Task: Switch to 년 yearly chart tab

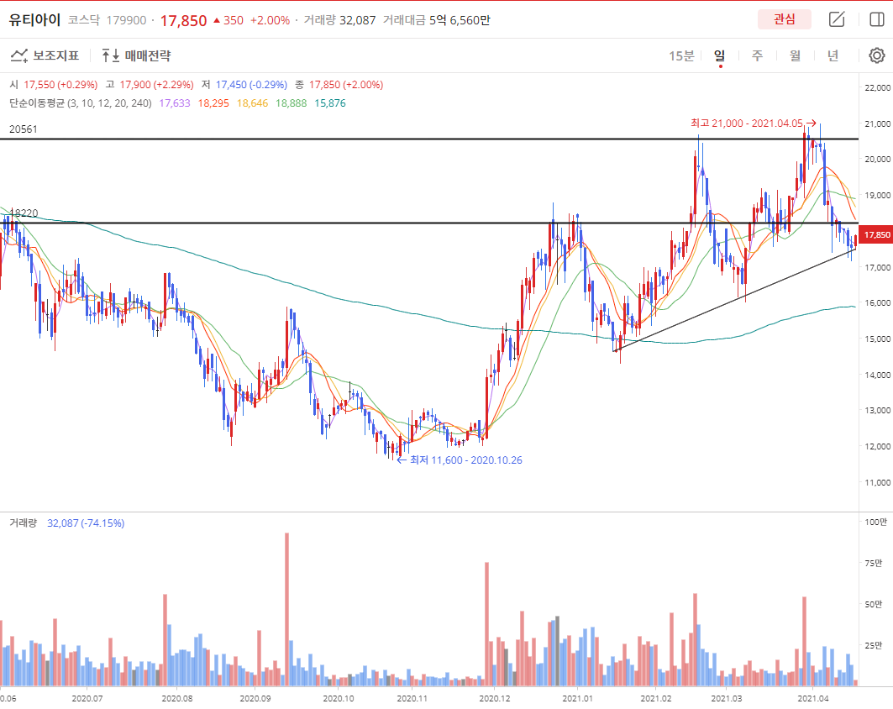Action: point(833,55)
